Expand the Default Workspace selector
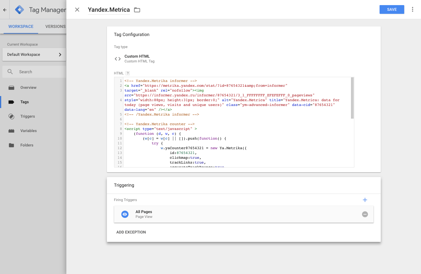This screenshot has height=274, width=421. [x=34, y=55]
